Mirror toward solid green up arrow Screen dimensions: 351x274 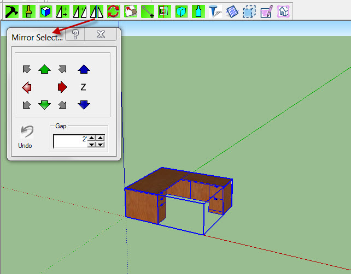[44, 69]
